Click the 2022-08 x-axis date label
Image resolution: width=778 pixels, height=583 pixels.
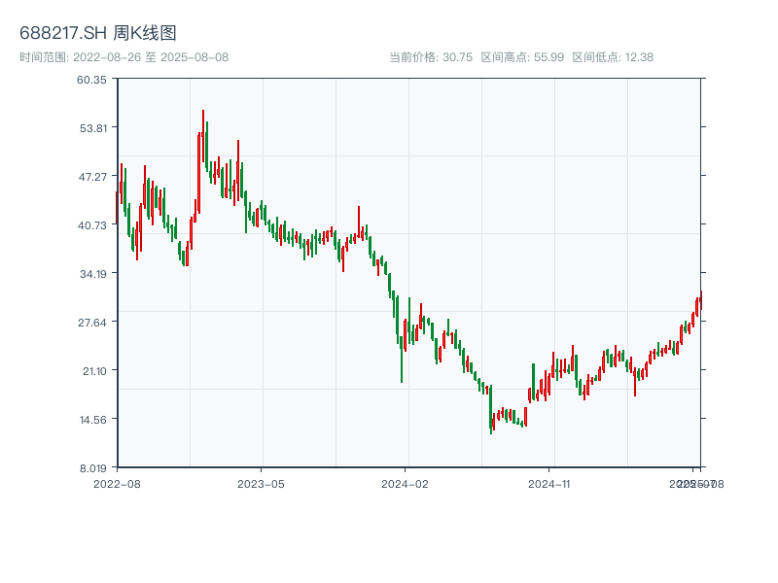117,483
